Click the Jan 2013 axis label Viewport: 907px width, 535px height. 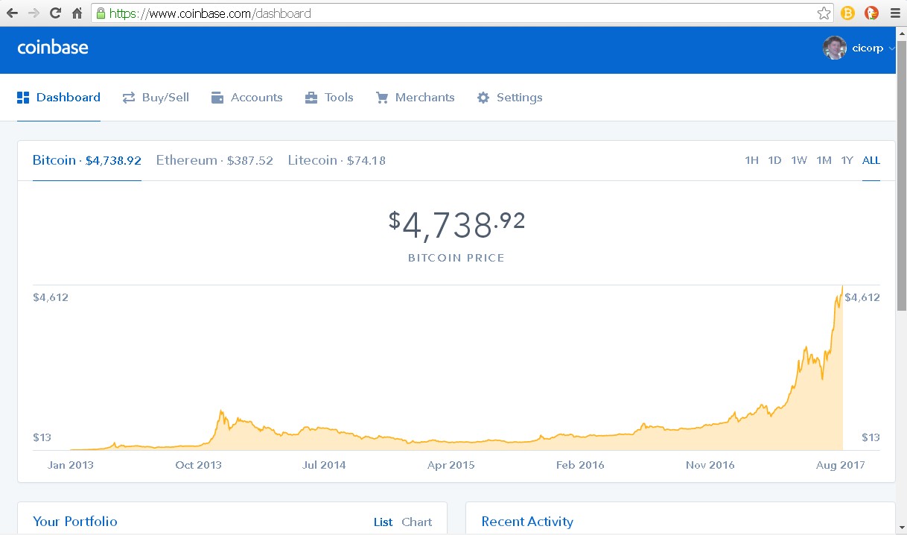pos(71,465)
